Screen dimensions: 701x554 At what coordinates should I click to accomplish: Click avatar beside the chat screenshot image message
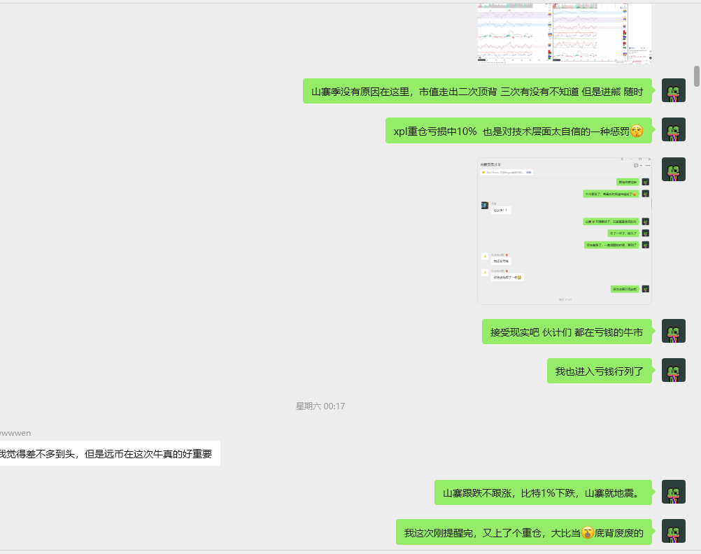[x=673, y=169]
